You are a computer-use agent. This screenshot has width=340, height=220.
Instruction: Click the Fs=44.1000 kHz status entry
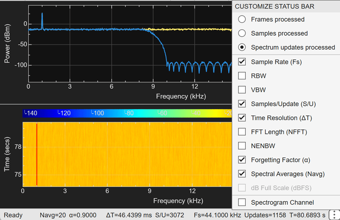(x=217, y=215)
